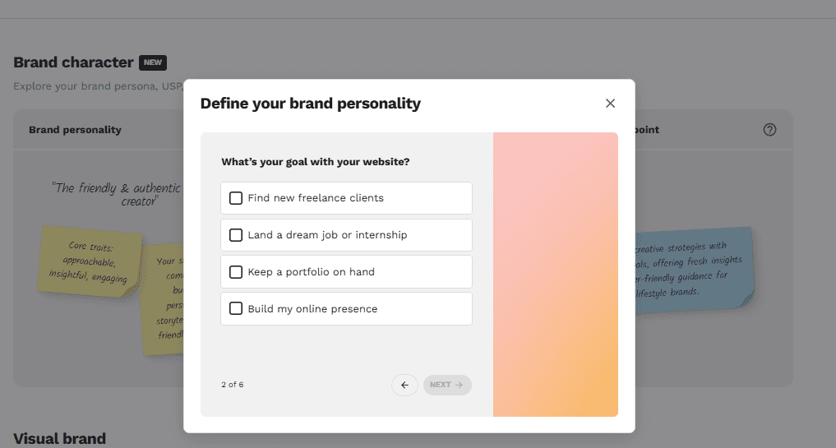836x448 pixels.
Task: Check the Find new freelance clients box
Action: coord(236,198)
